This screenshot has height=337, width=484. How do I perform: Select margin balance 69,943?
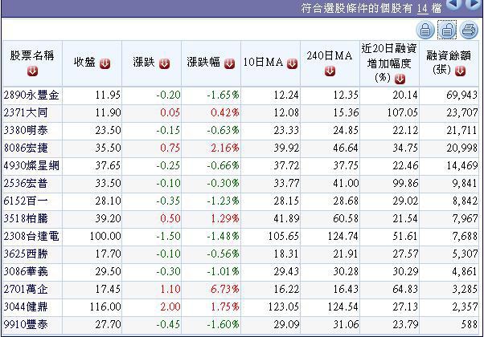point(462,95)
